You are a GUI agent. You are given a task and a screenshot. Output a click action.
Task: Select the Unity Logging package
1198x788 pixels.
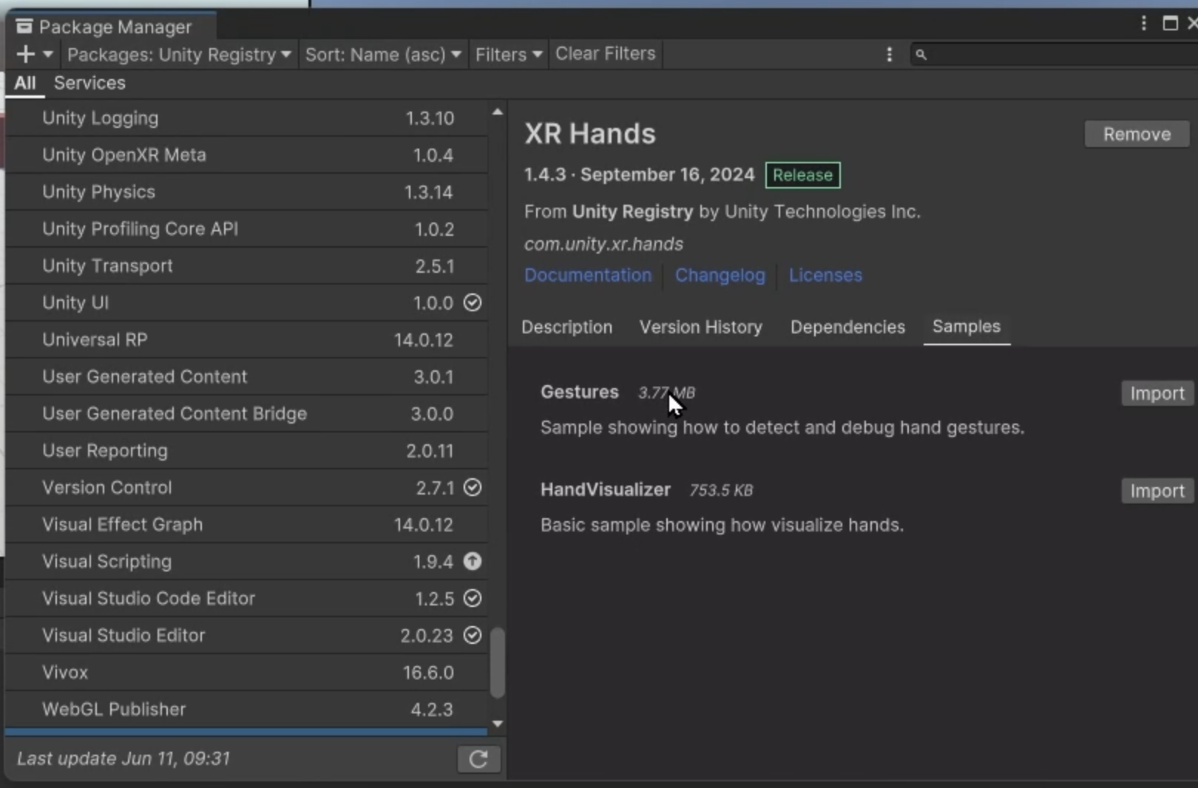point(246,118)
